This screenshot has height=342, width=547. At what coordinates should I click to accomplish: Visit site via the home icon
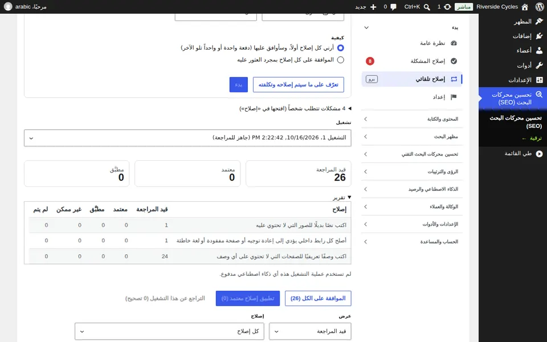[x=525, y=7]
